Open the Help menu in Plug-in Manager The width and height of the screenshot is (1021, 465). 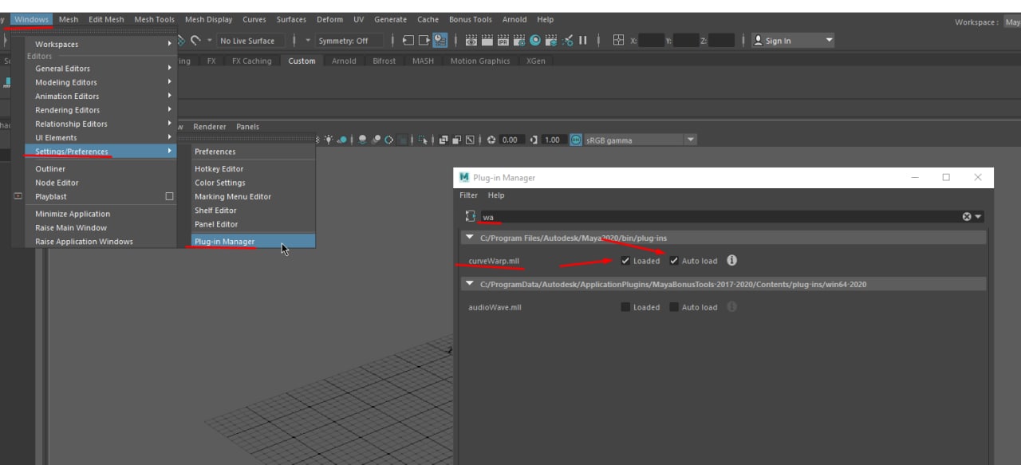point(496,195)
